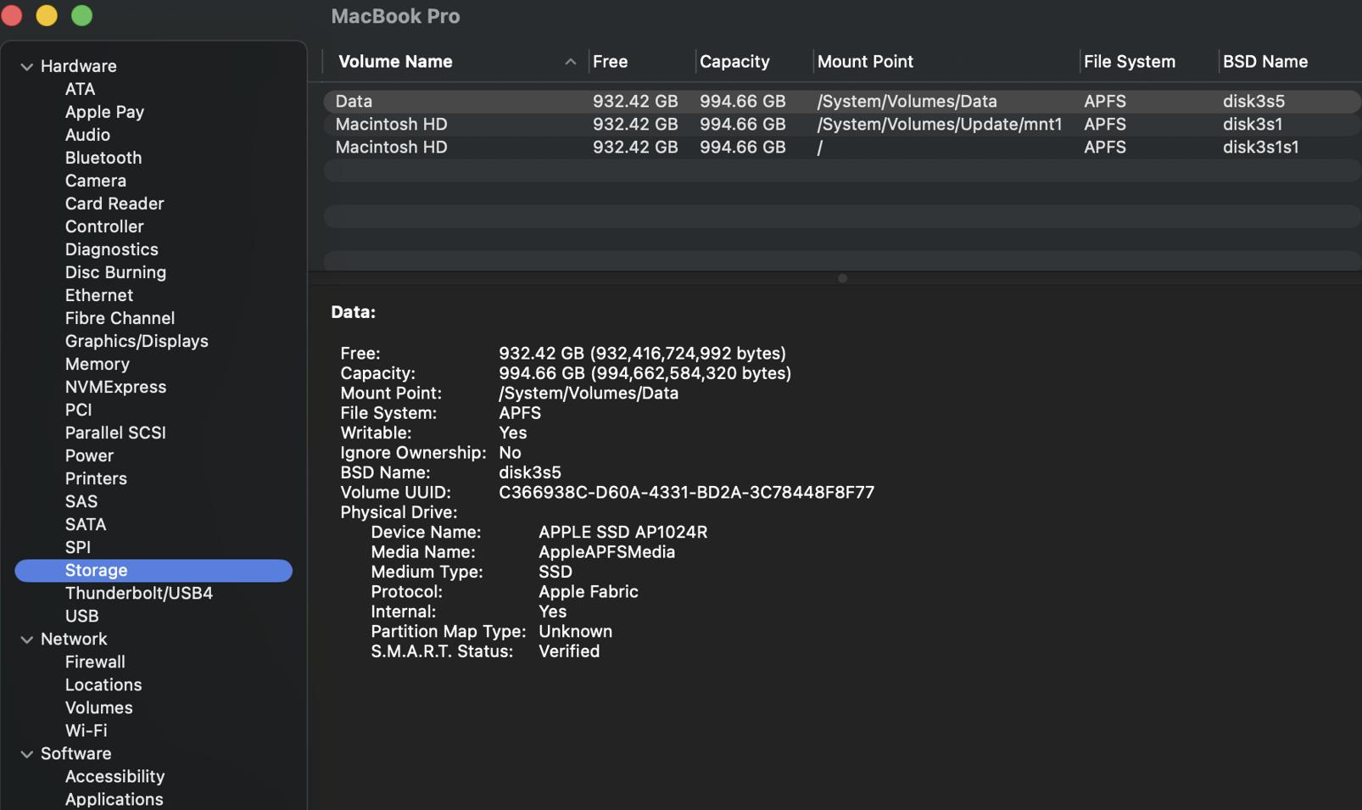The width and height of the screenshot is (1362, 810).
Task: Collapse the Hardware section chevron
Action: pyautogui.click(x=27, y=66)
